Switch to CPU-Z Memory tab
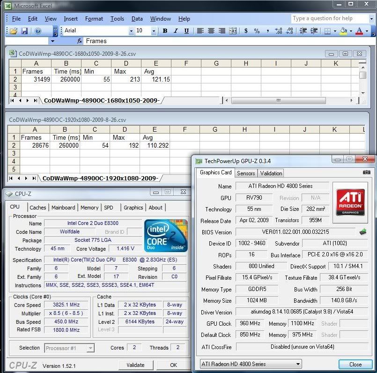Screen dimensions: 377x373 coord(89,208)
